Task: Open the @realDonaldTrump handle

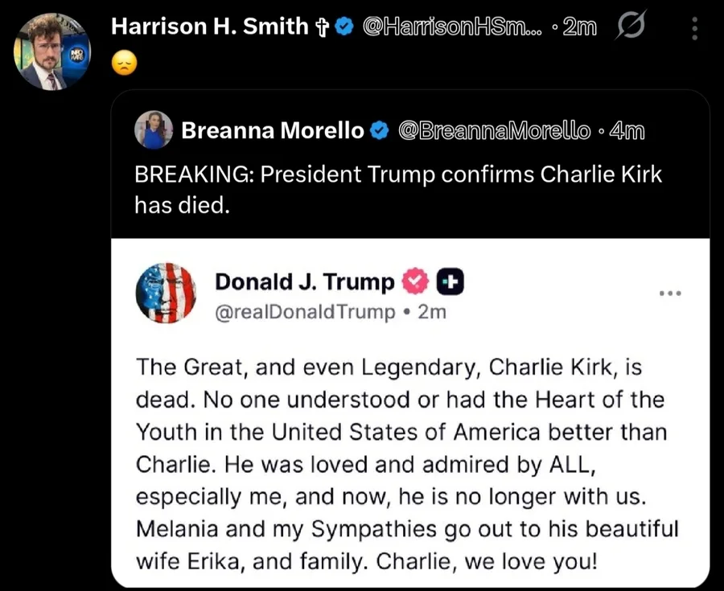Action: pos(305,311)
